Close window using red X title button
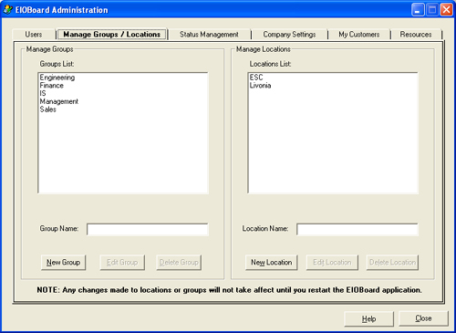The width and height of the screenshot is (456, 333). pyautogui.click(x=446, y=10)
